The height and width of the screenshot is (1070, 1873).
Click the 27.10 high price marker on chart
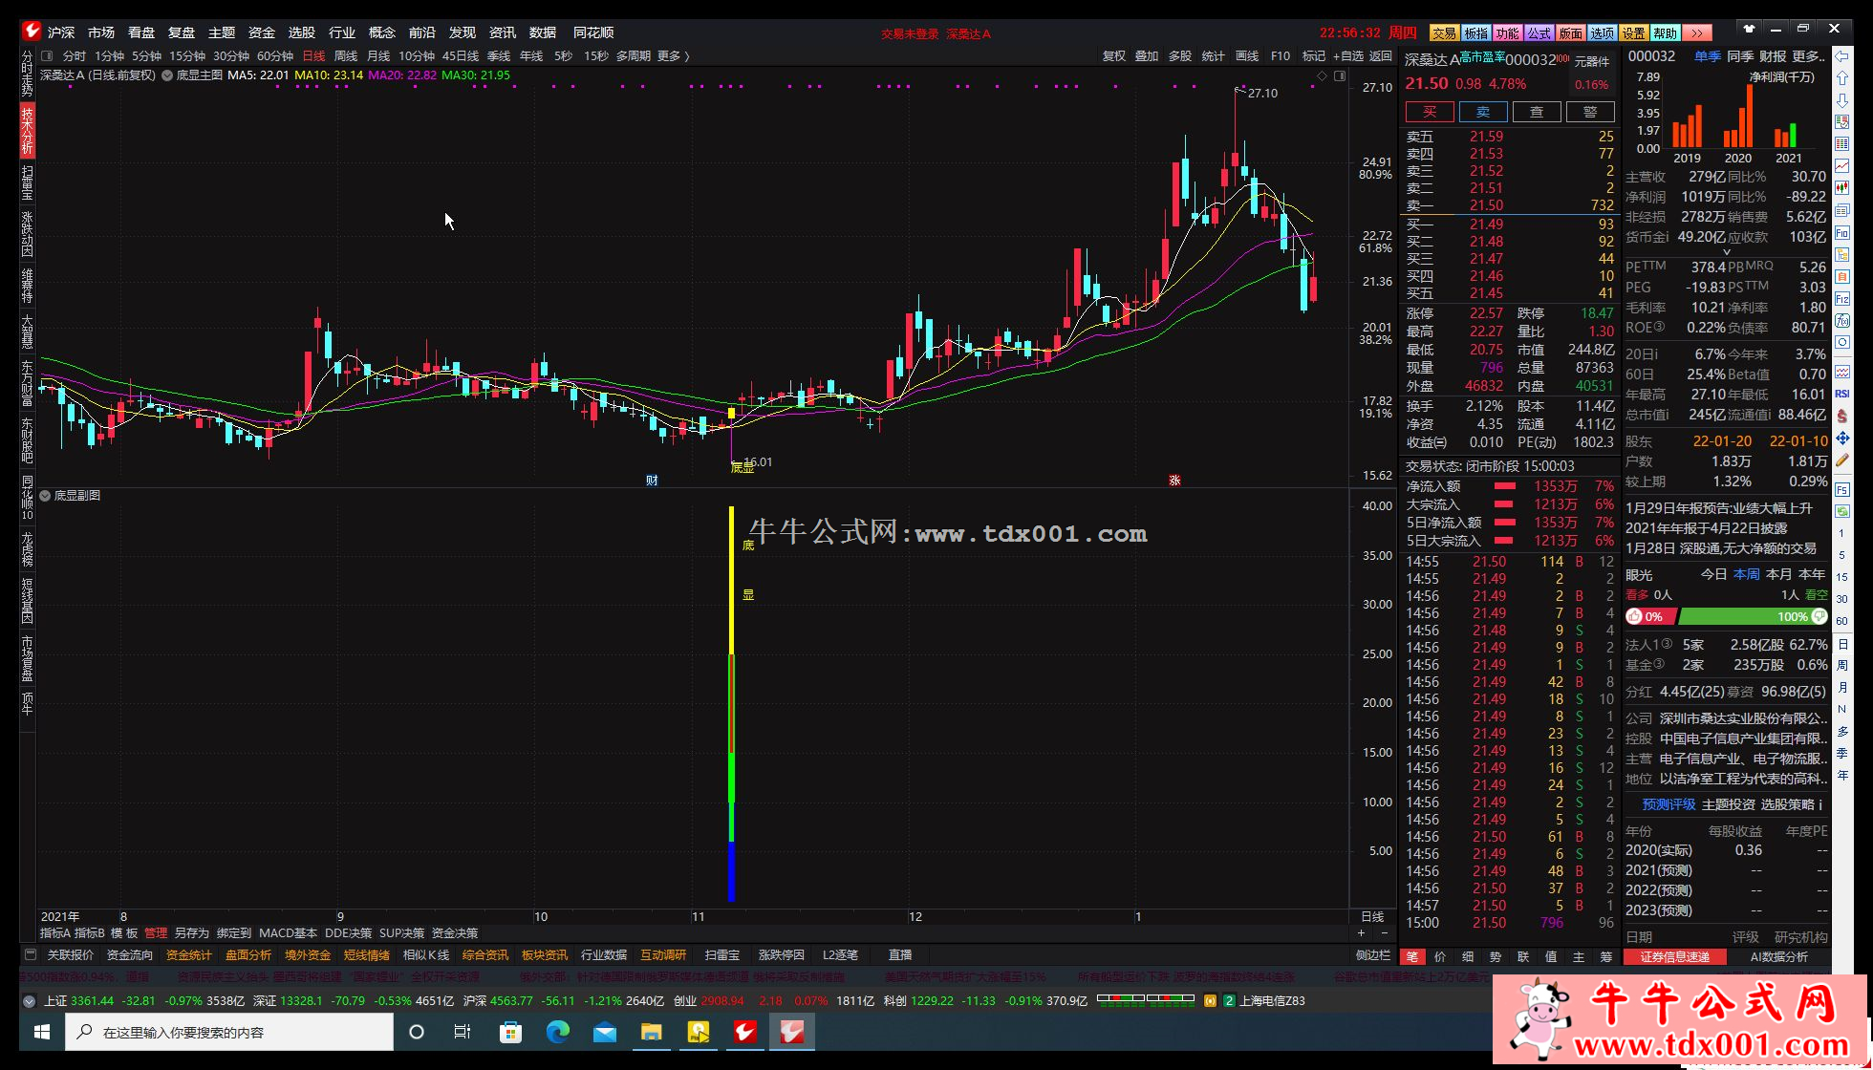(1262, 94)
